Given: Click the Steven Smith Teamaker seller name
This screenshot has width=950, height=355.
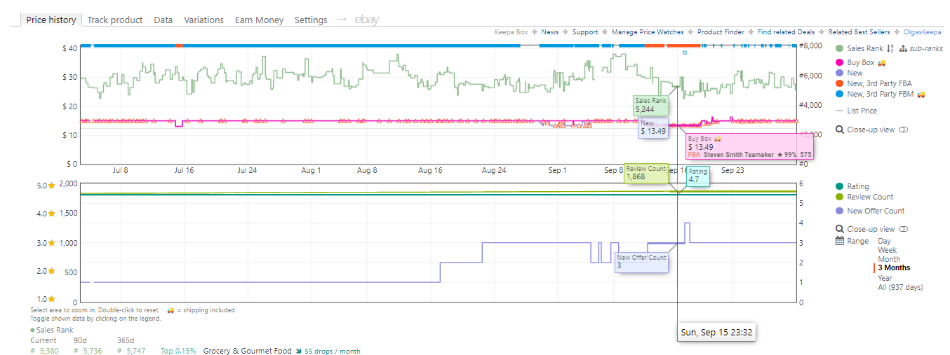Looking at the screenshot, I should (x=739, y=154).
